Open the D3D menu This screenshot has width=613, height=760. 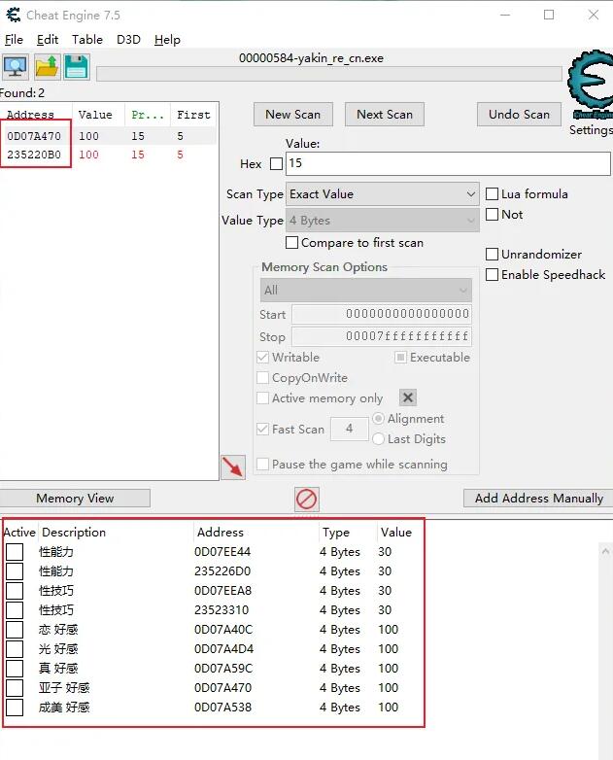pyautogui.click(x=128, y=40)
